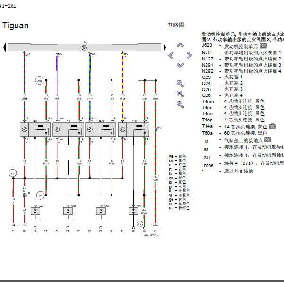Select the 'Q23' 火花塞 1 entry
Image resolution: width=284 pixels, height=282 pixels.
[x=222, y=77]
